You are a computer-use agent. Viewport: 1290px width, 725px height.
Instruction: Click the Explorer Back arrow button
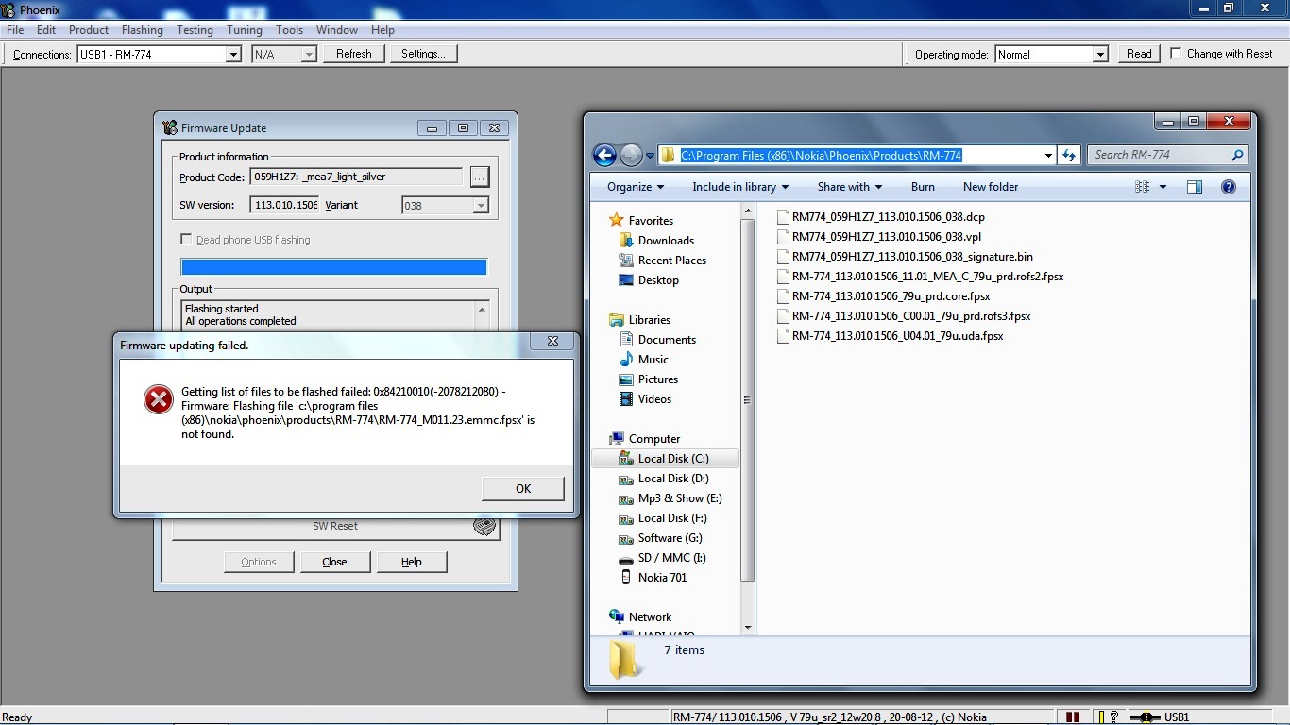click(604, 155)
